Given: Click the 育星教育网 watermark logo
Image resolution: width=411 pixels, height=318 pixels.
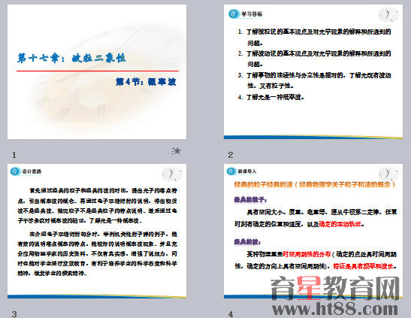Looking at the screenshot, I should [335, 288].
